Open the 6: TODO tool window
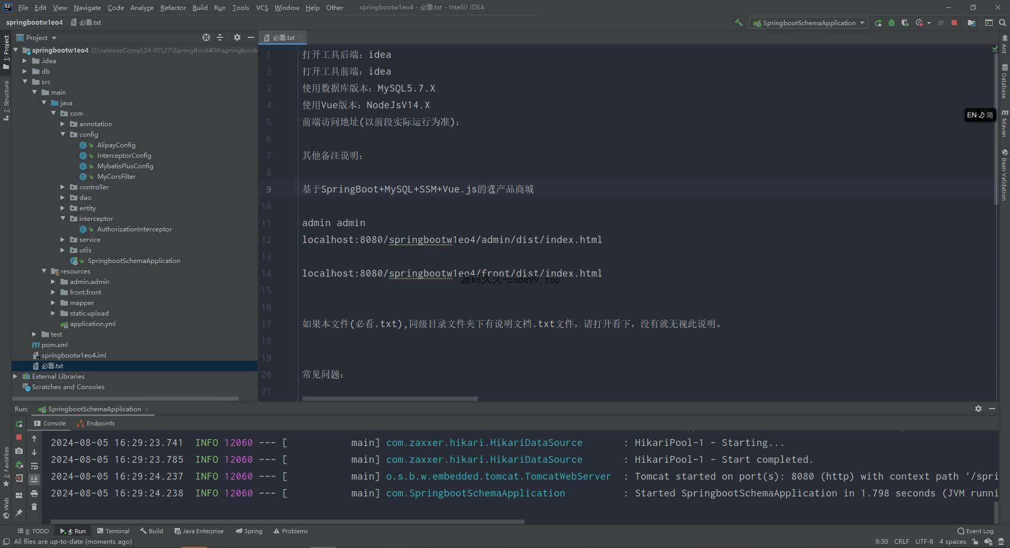The image size is (1010, 548). point(33,531)
